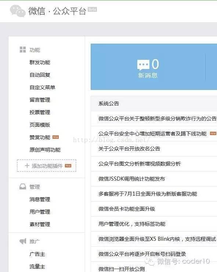Open 消息管理 under 管理
Image resolution: width=217 pixels, height=272 pixels.
pos(40,199)
